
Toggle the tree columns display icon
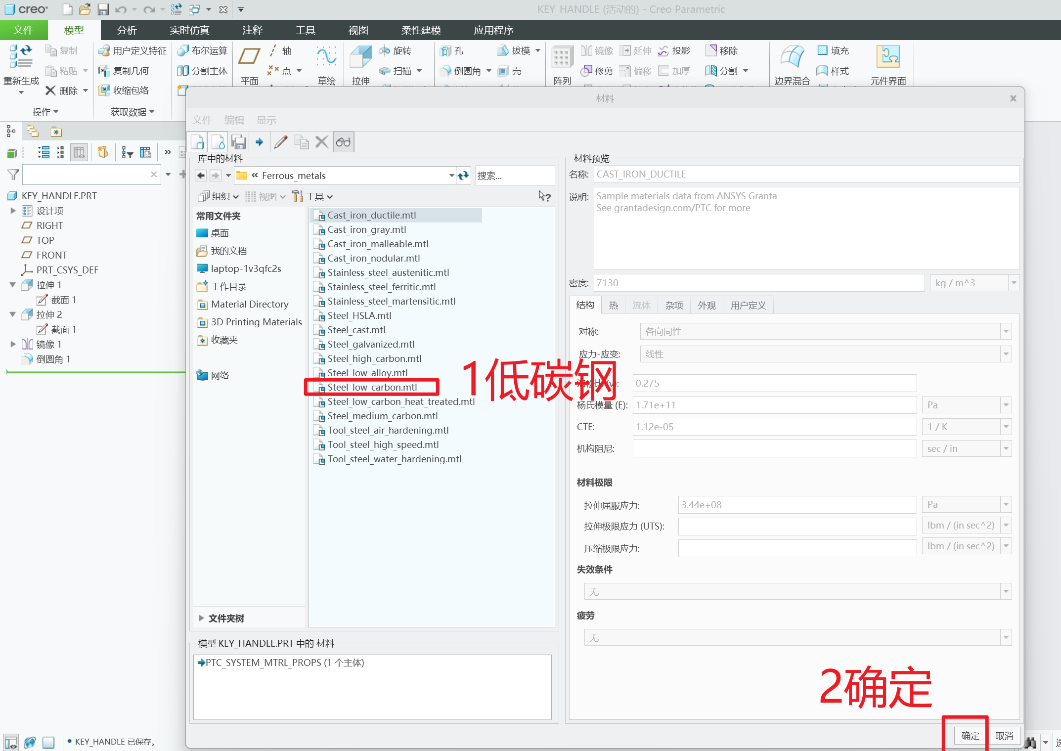pos(79,153)
